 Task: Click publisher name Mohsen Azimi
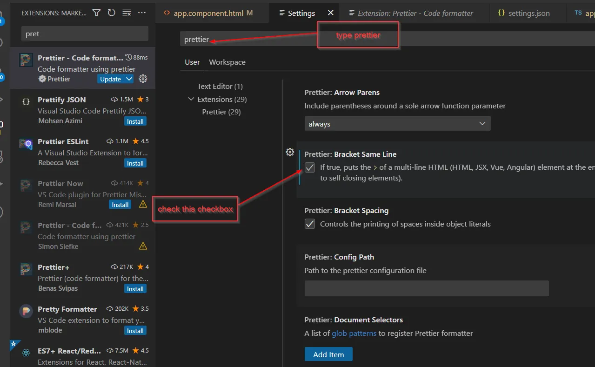[60, 121]
